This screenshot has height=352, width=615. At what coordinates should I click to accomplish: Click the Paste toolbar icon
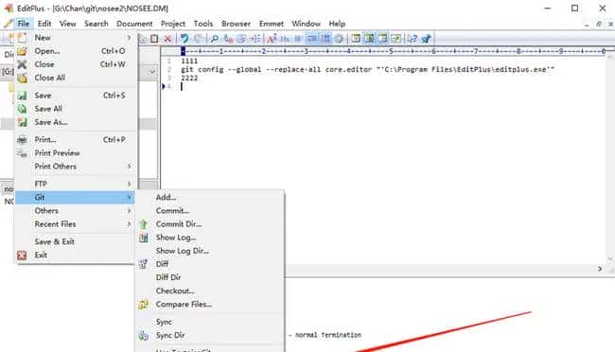click(x=154, y=39)
